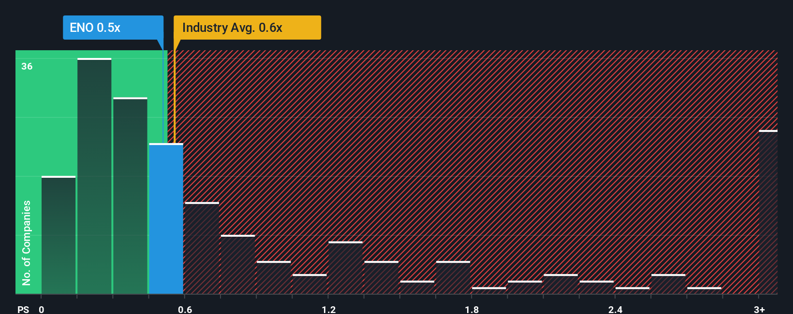The image size is (793, 314).
Task: Click the ENO 0.5x blue label
Action: click(x=113, y=28)
